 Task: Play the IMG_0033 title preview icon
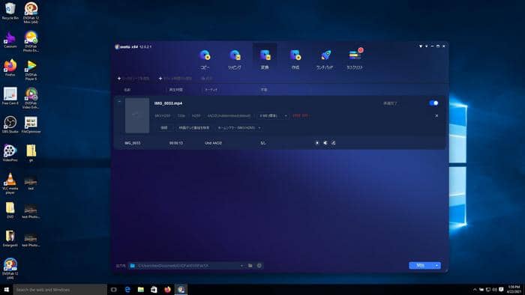317,143
